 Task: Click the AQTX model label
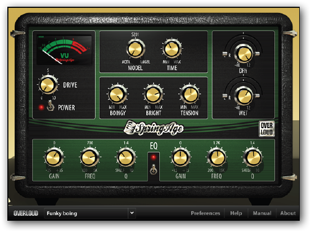pyautogui.click(x=126, y=62)
